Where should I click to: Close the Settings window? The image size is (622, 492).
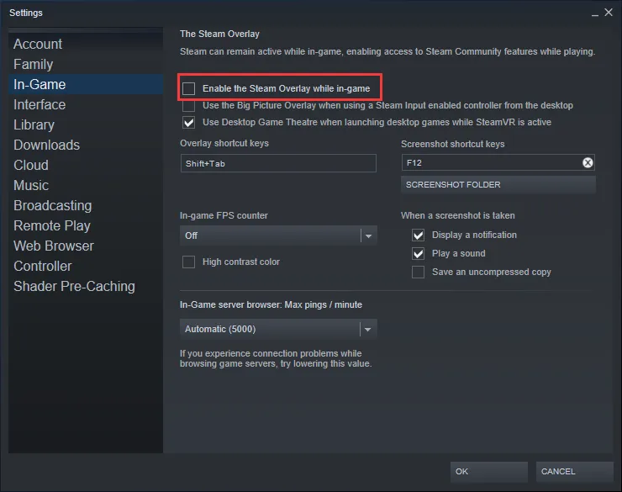tap(609, 13)
